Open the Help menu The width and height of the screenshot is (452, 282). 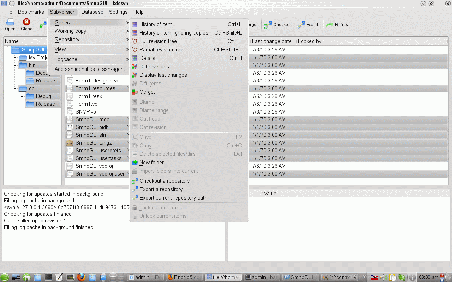138,12
